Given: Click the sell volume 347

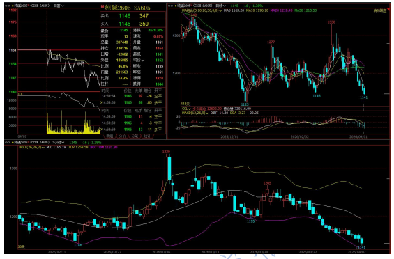Looking at the screenshot, I should (x=144, y=16).
